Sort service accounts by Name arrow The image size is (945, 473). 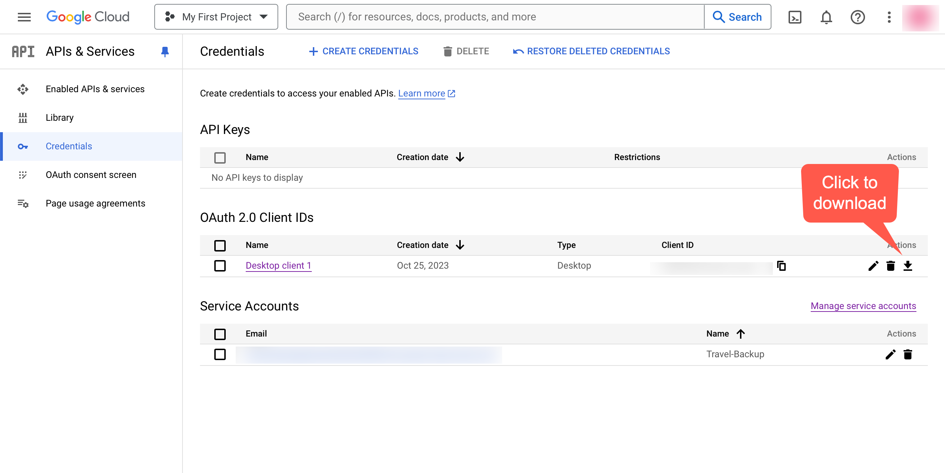pos(741,334)
